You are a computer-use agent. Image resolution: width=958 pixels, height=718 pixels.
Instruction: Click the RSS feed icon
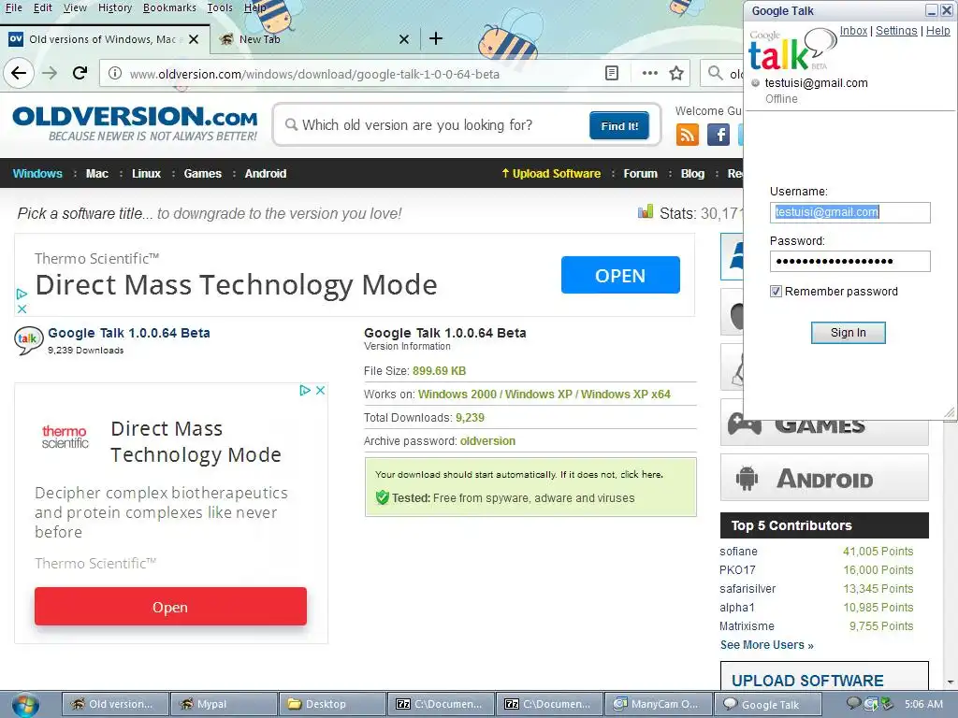[x=688, y=135]
